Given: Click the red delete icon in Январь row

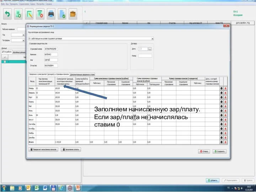Looking at the screenshot, I should (x=225, y=88).
